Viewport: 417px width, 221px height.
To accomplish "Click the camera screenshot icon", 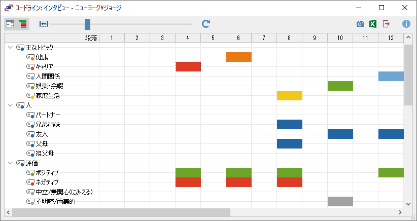I will click(360, 24).
